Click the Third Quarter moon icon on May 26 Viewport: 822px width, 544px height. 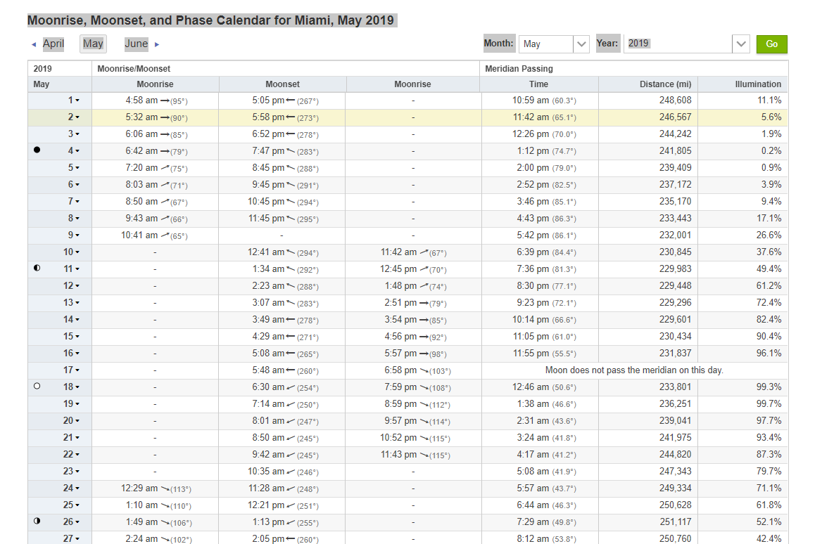pos(37,522)
